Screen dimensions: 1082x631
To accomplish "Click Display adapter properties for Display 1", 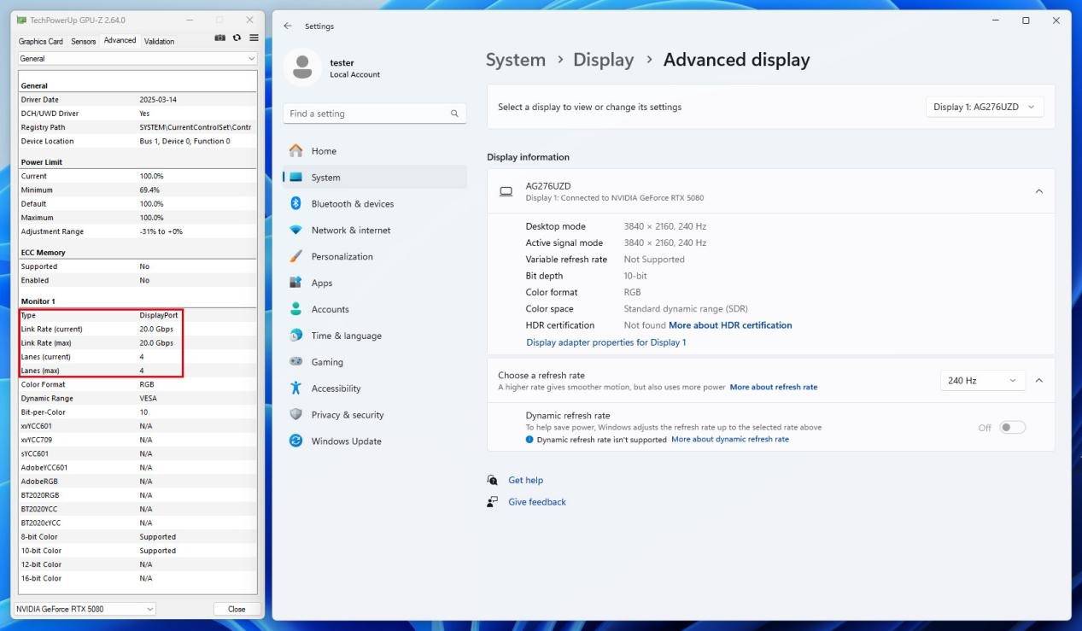I will tap(605, 342).
